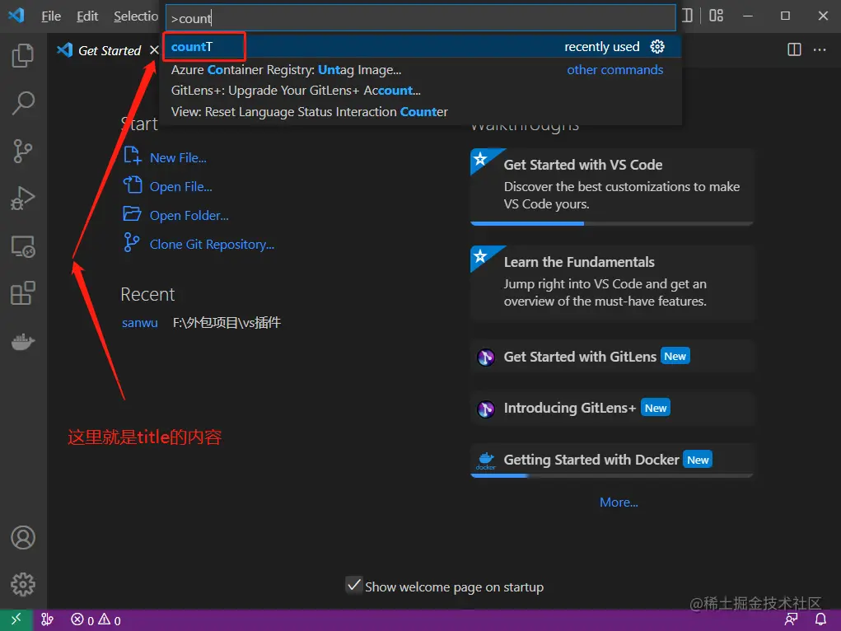The height and width of the screenshot is (631, 841).
Task: Open the Extensions view
Action: coord(23,293)
